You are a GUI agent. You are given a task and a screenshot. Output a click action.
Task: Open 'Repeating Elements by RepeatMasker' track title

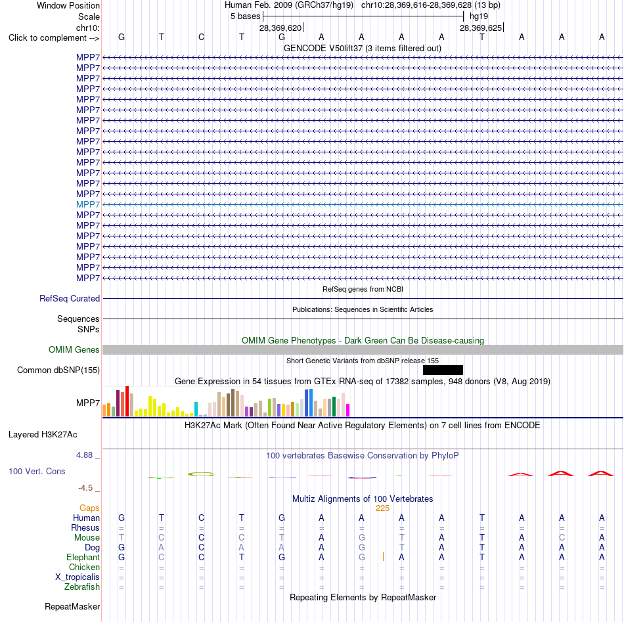point(363,597)
